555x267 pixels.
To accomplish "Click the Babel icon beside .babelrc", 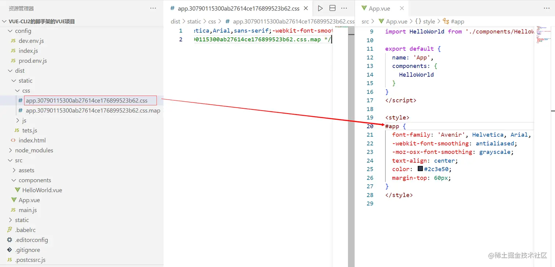I will (x=10, y=230).
